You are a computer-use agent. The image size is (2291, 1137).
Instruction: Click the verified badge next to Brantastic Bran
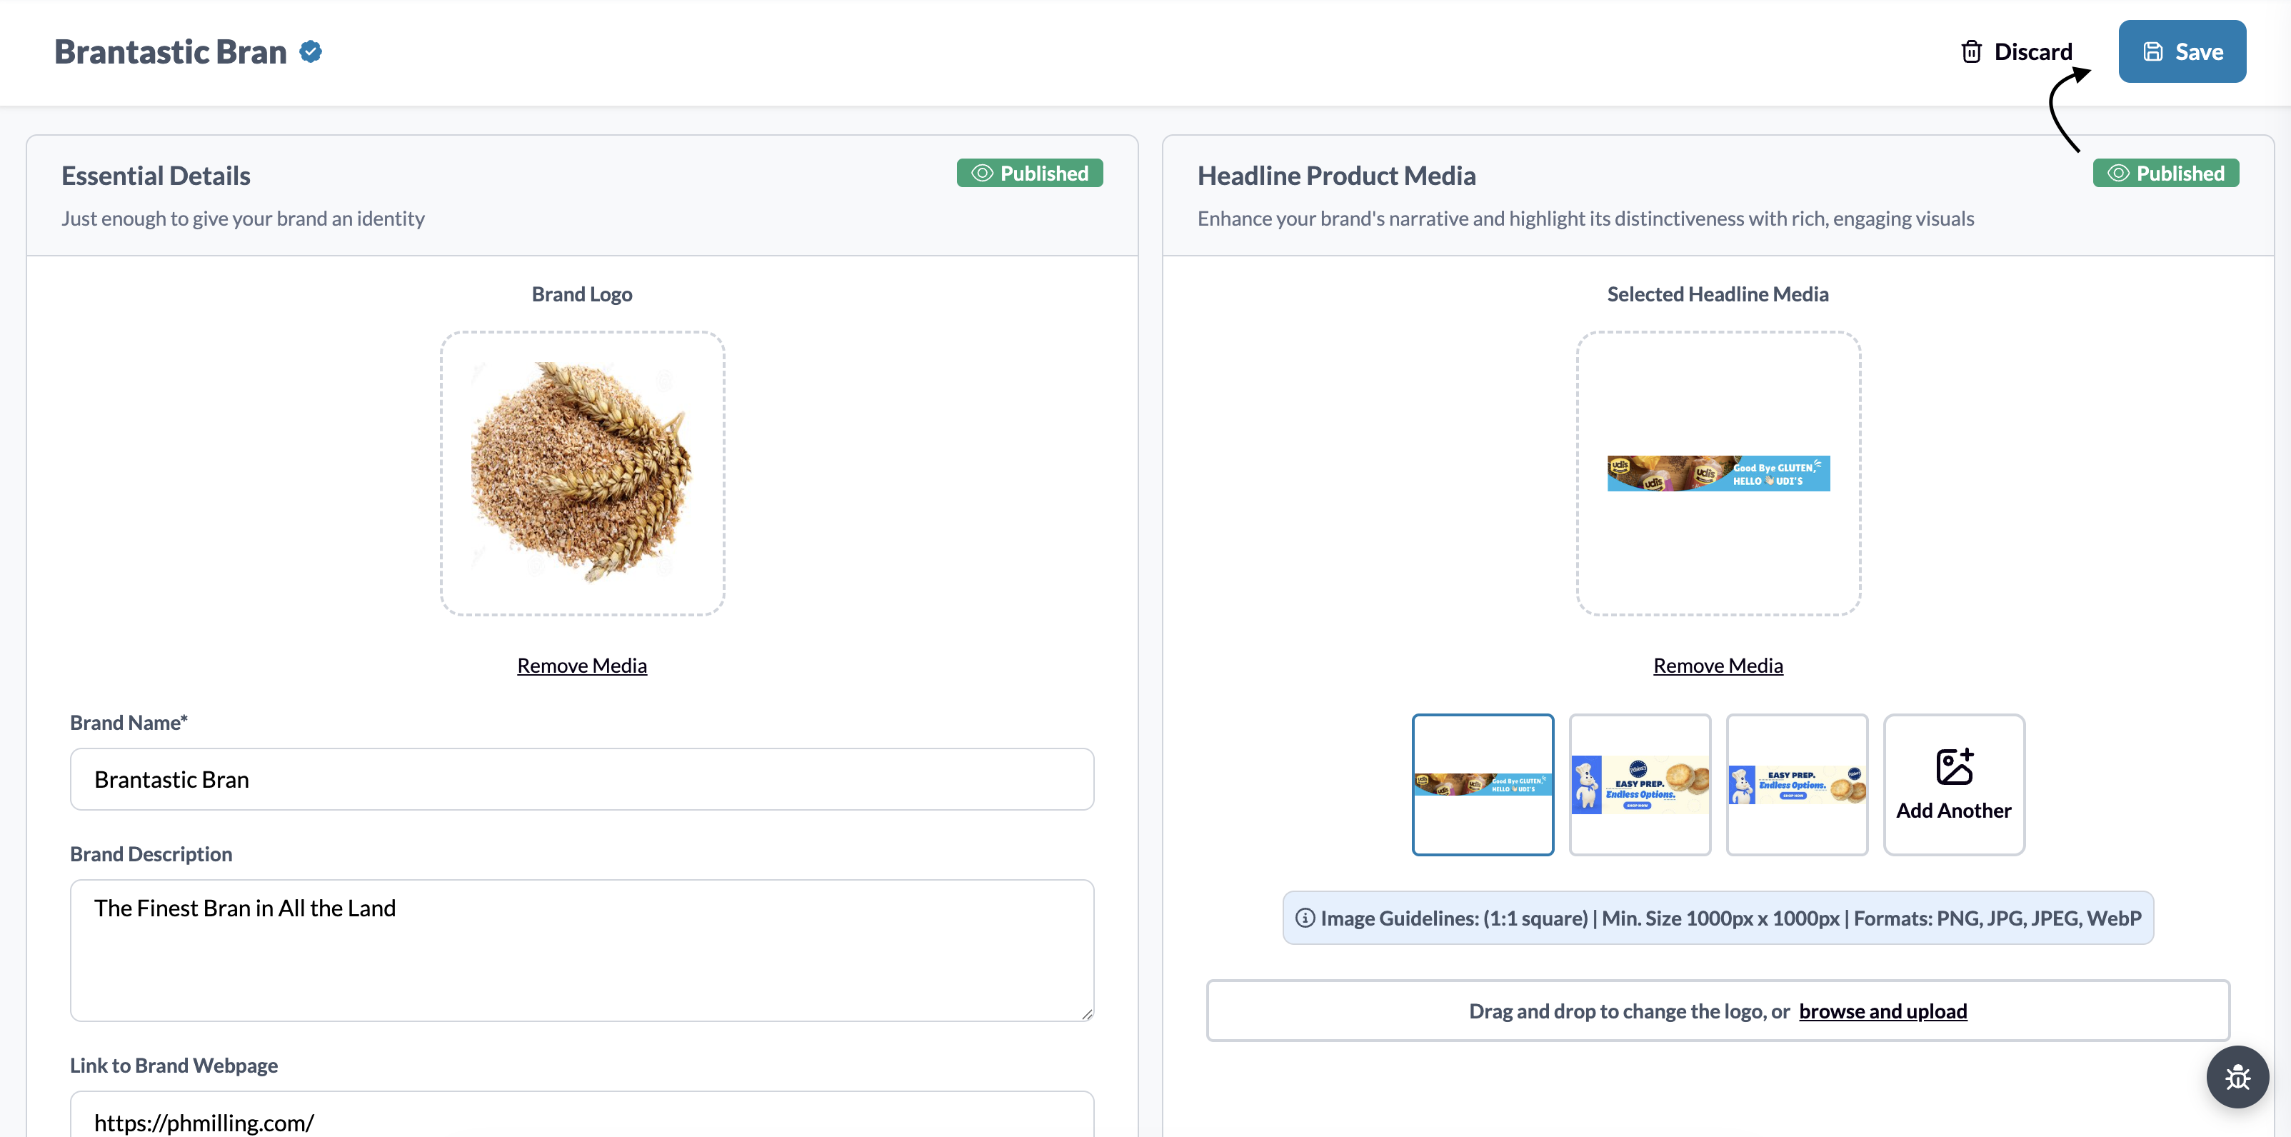point(311,51)
